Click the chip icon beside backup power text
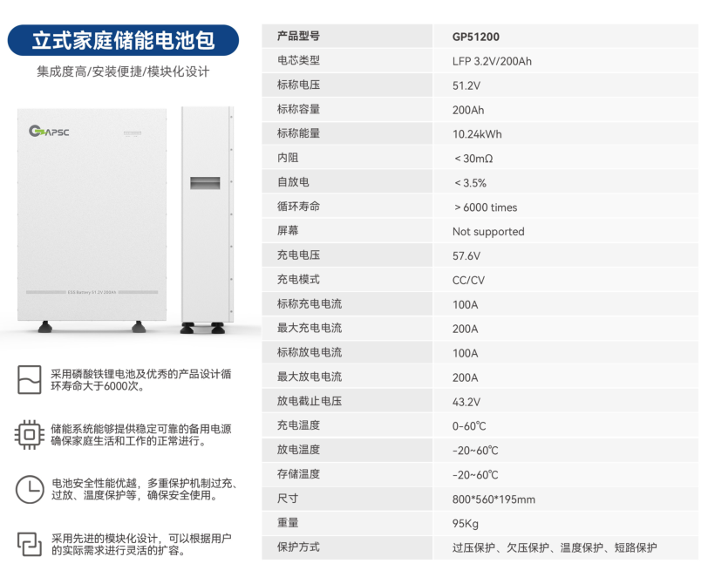Screen dimensions: 708x584 29,434
